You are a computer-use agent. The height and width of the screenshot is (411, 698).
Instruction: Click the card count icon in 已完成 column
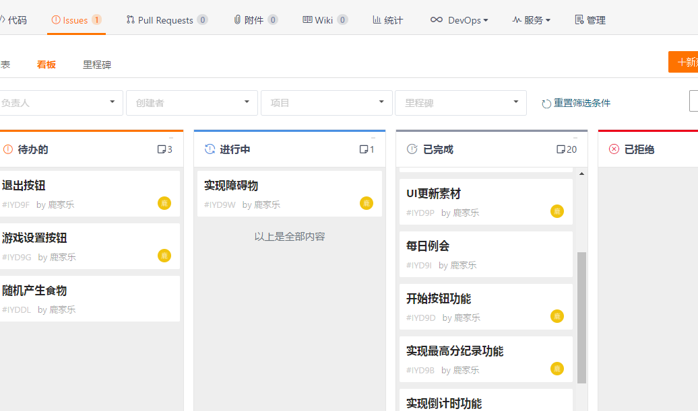[x=561, y=149]
